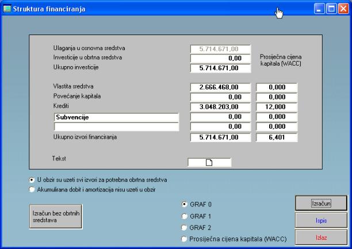The height and width of the screenshot is (249, 352).
Task: Choose the GRAF 1 radio button
Action: coord(184,216)
